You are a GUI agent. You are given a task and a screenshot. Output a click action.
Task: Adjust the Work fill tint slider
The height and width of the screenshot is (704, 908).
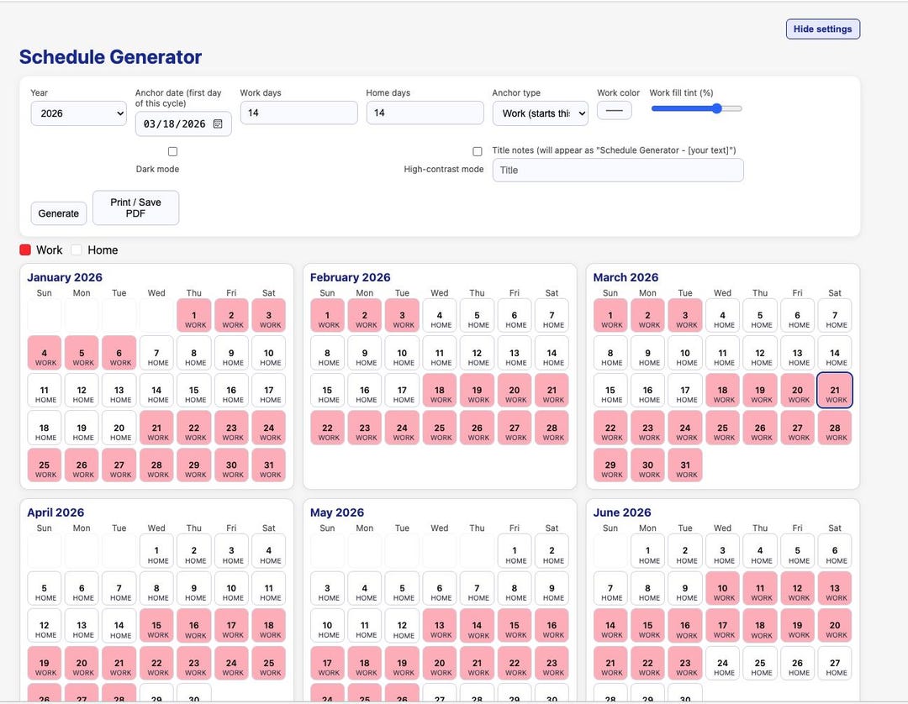(697, 108)
